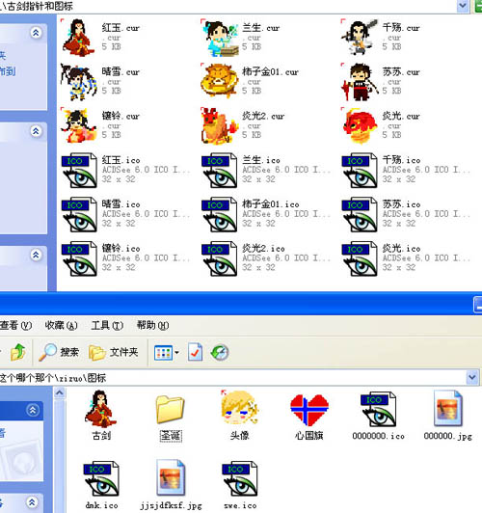Select the 苏苏.cur cursor file
This screenshot has width=482, height=513.
[x=381, y=82]
